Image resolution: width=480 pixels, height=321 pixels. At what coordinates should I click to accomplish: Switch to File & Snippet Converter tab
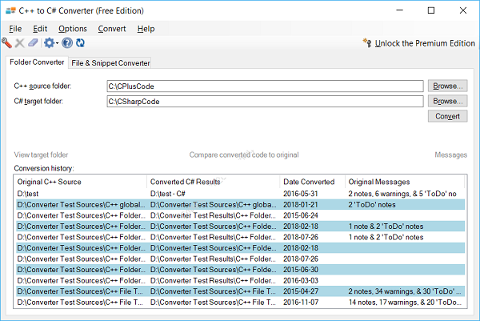click(x=110, y=63)
